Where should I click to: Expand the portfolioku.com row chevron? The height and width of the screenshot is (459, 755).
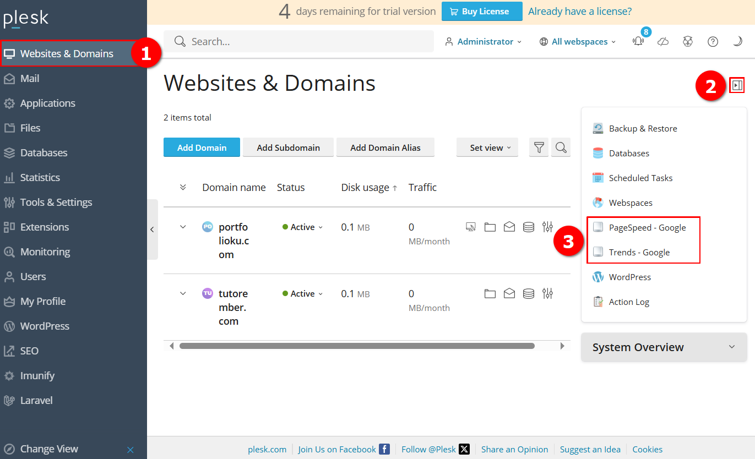click(183, 227)
